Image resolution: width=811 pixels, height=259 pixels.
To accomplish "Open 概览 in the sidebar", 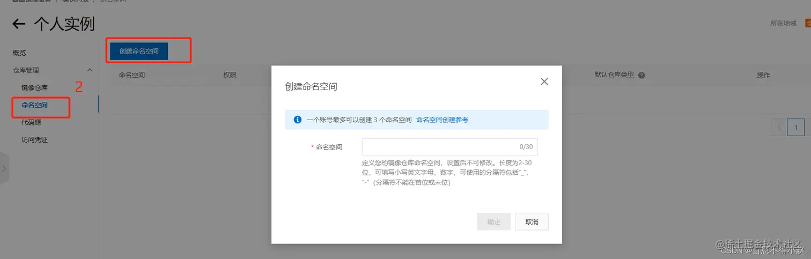I will (19, 53).
